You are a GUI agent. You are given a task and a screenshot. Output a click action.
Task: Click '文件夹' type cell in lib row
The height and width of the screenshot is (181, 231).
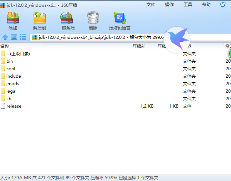(189, 99)
